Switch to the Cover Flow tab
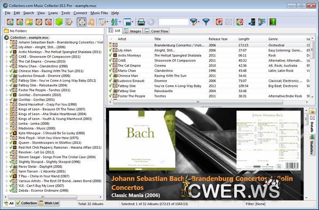 coord(157,31)
